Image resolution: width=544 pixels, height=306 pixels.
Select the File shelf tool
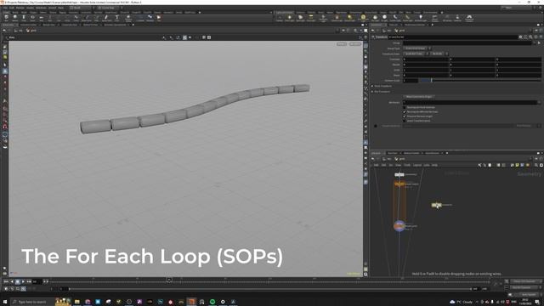click(x=159, y=18)
